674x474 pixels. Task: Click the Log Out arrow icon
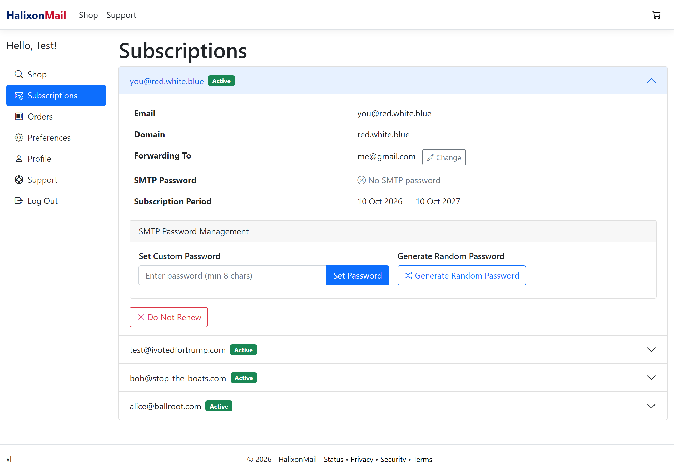coord(19,201)
